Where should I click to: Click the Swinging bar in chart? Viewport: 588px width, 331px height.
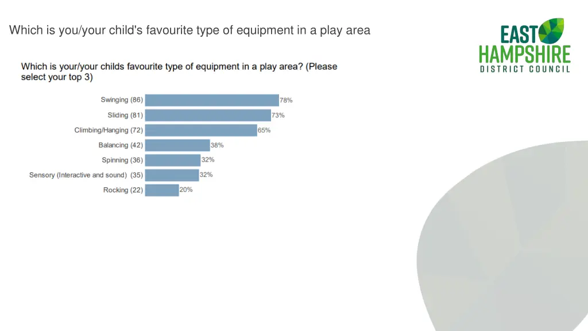tap(212, 100)
